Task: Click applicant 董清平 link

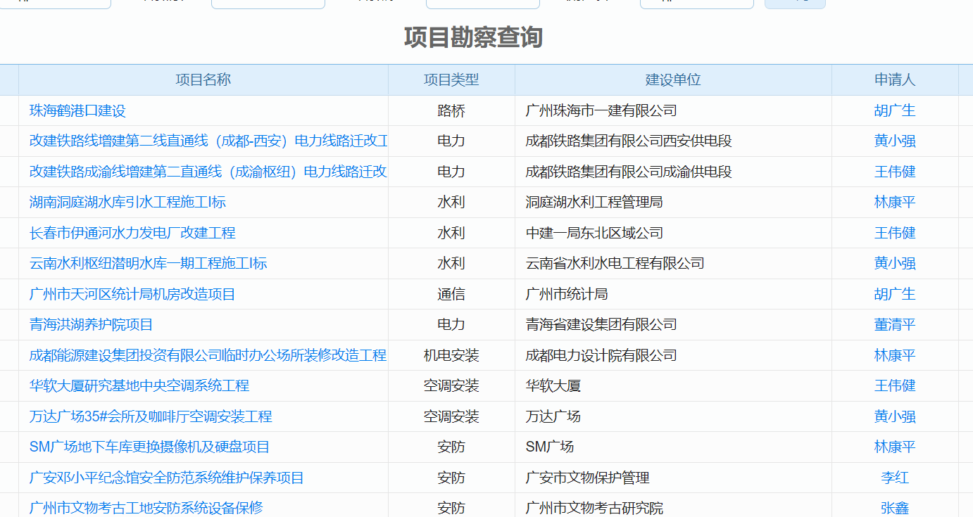Action: (x=894, y=324)
